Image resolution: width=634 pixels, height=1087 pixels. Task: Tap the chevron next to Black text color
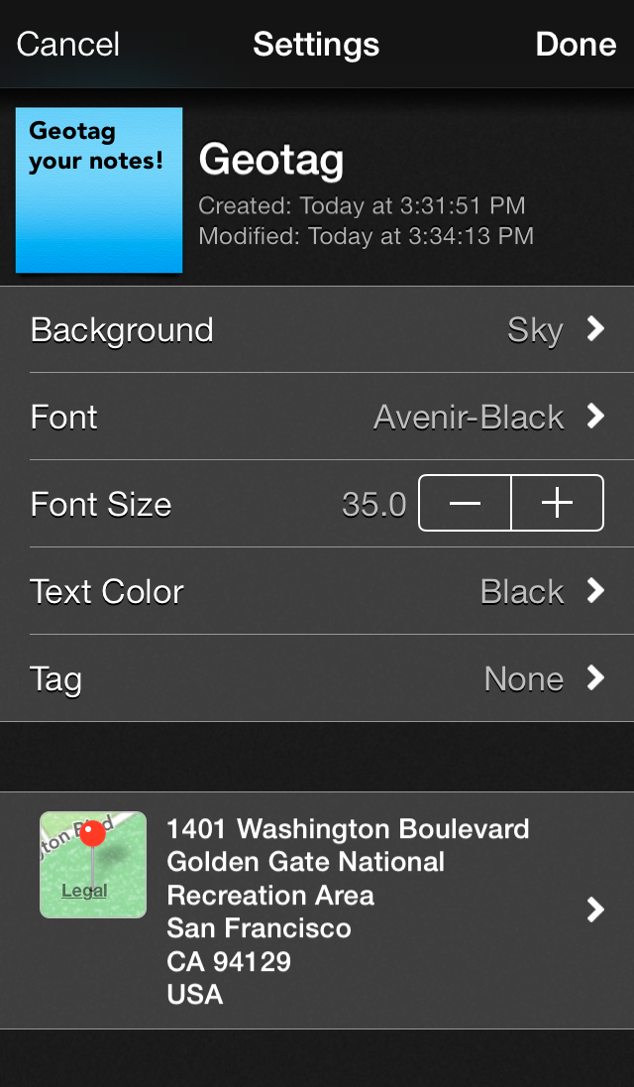(x=595, y=591)
